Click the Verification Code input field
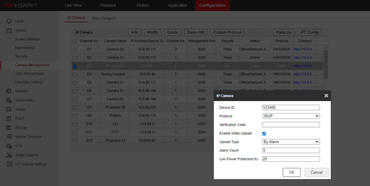370x186 pixels. [291, 125]
